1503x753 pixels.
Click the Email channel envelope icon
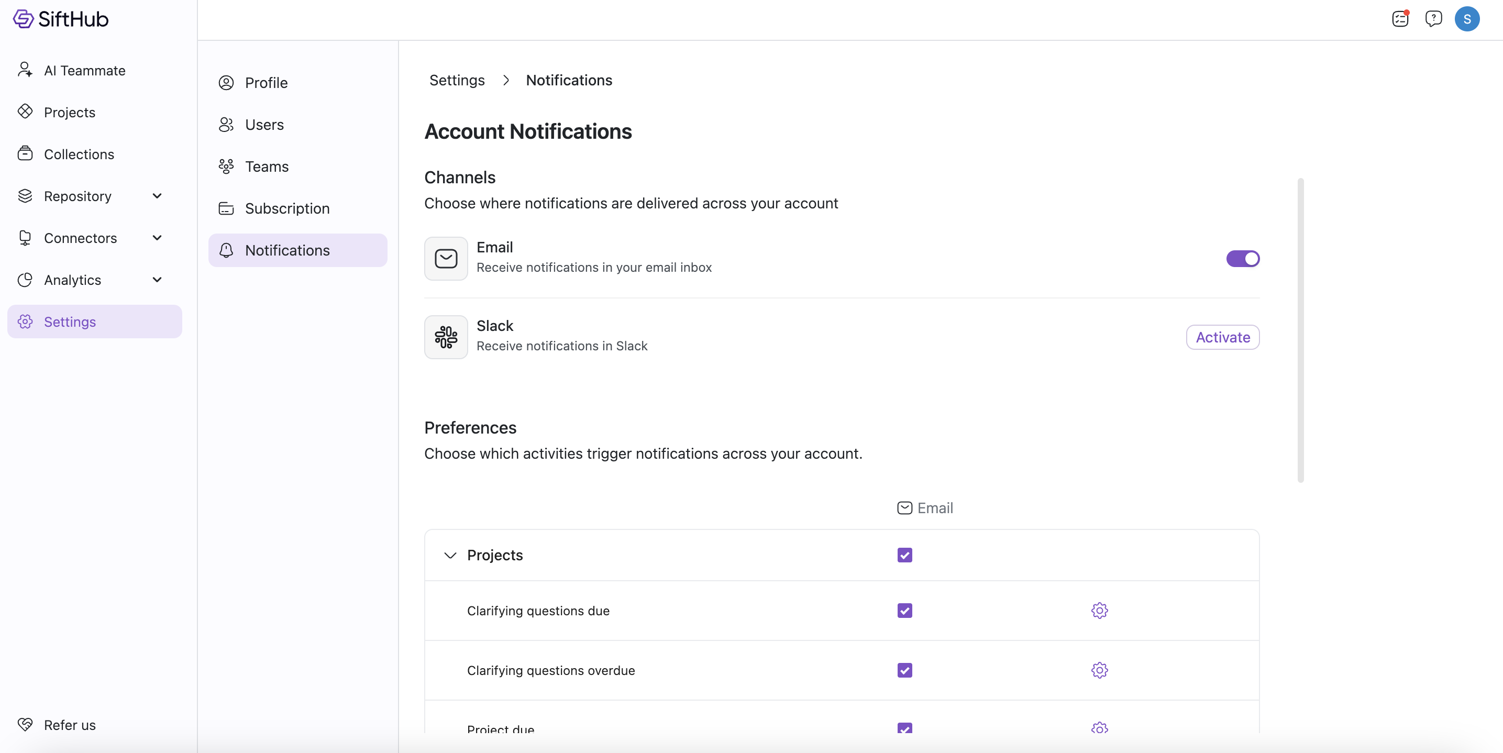pyautogui.click(x=446, y=258)
